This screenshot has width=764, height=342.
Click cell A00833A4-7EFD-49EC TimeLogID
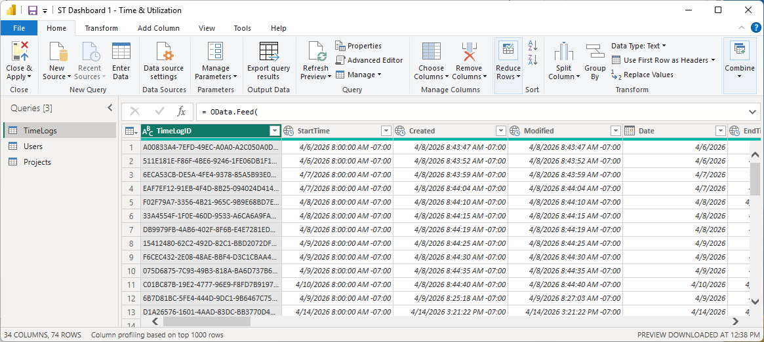coord(211,146)
